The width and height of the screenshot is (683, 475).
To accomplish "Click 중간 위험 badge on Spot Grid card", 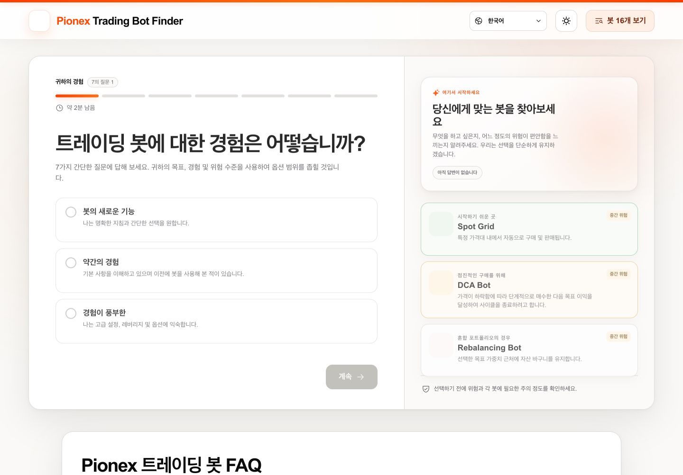I will coord(618,215).
